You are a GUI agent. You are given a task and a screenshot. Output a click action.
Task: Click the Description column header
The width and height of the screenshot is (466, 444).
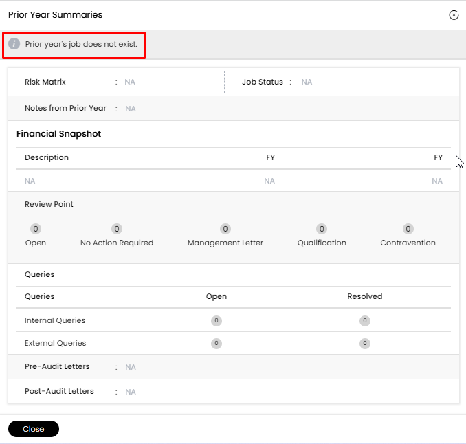tap(47, 157)
